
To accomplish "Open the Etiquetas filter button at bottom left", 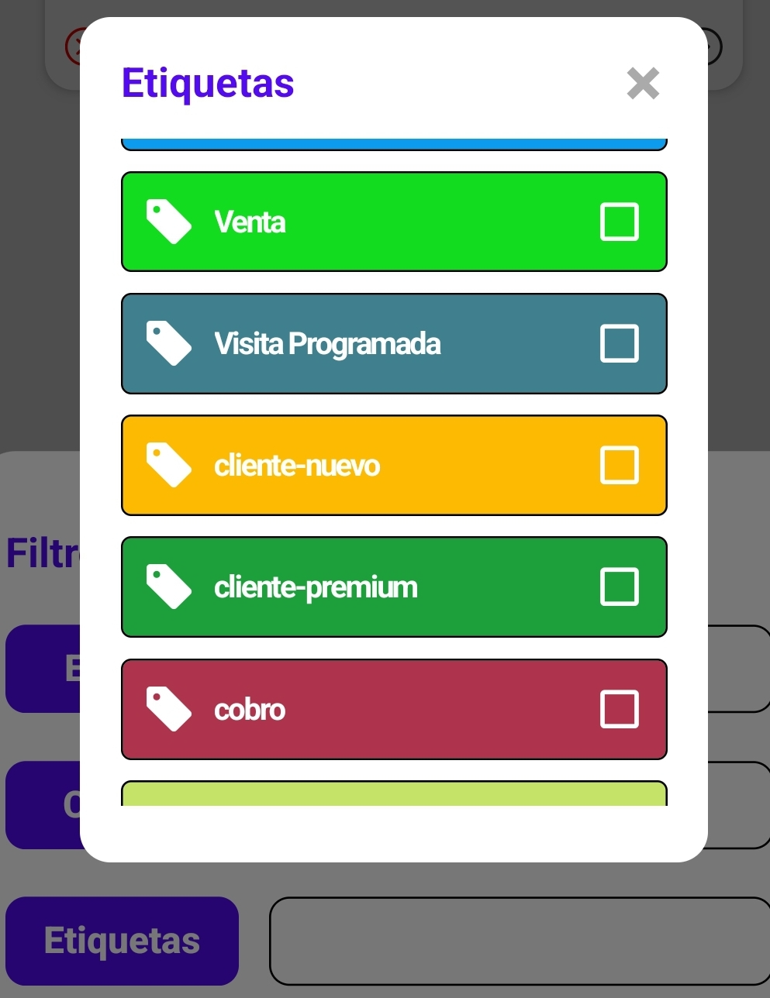I will point(122,940).
